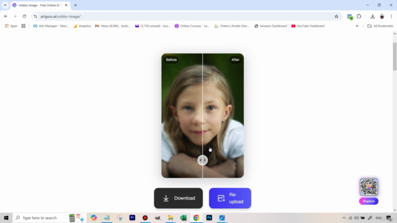Open the red record app in taskbar
The image size is (397, 223).
[145, 217]
